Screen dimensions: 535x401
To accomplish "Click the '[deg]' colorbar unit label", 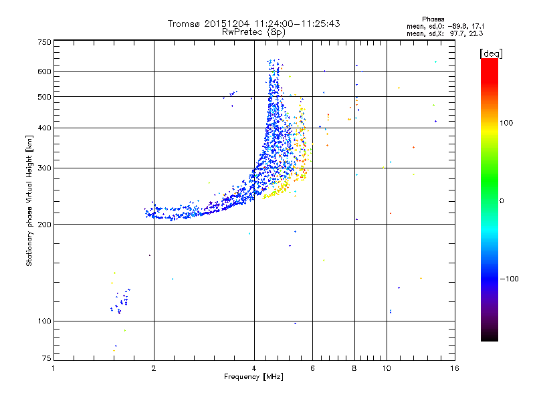I will [491, 53].
